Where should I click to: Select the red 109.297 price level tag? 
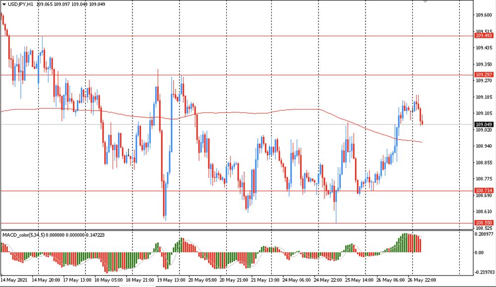tap(483, 74)
